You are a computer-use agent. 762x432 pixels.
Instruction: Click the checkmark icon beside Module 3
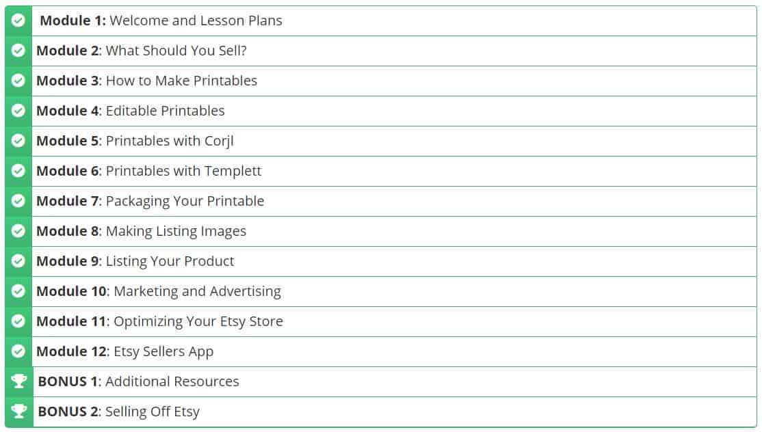tap(18, 81)
